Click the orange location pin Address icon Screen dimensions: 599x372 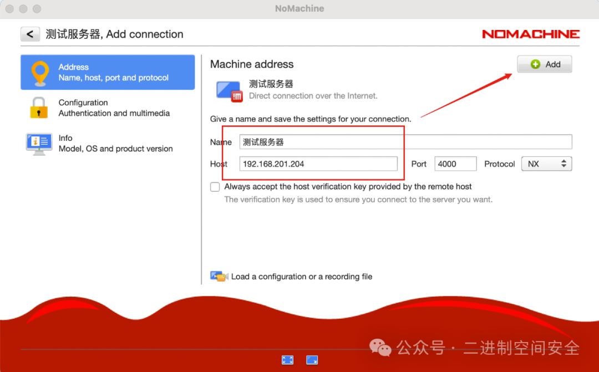39,73
